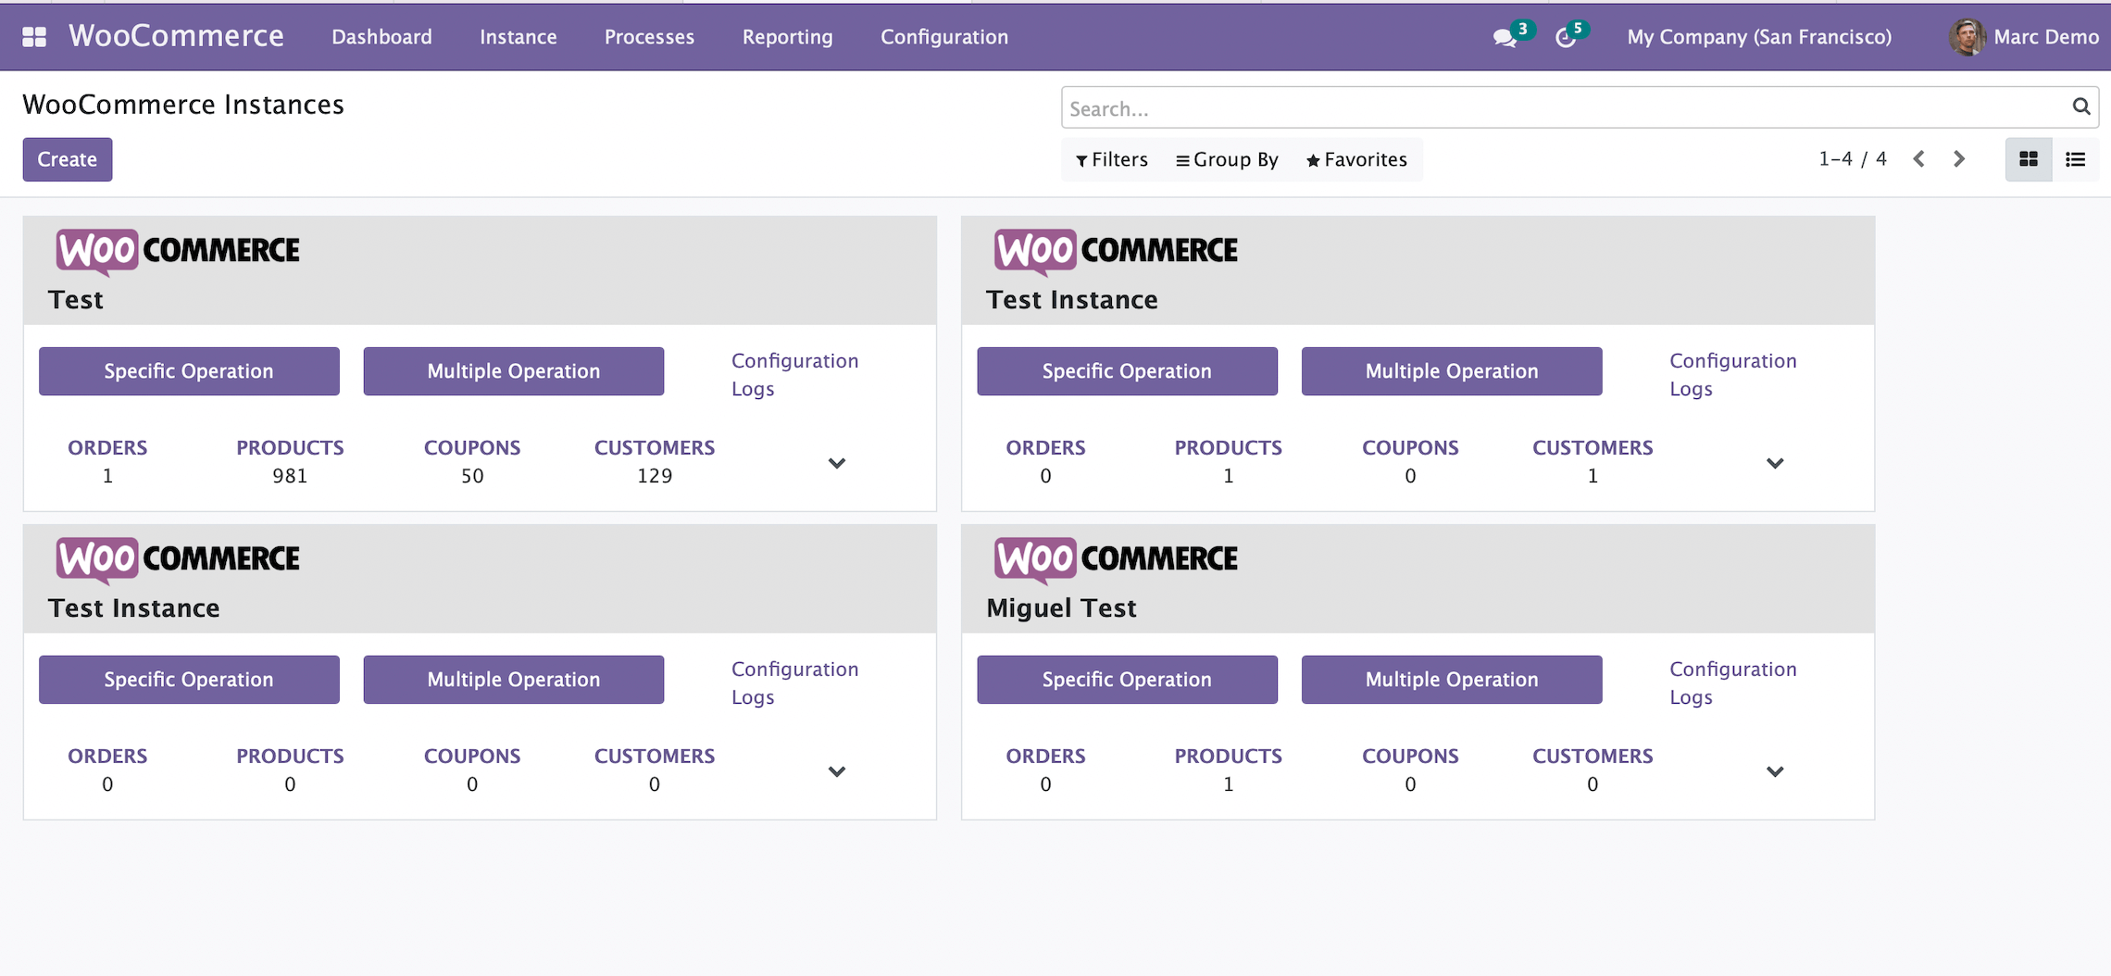Go to previous page arrow

click(x=1919, y=159)
